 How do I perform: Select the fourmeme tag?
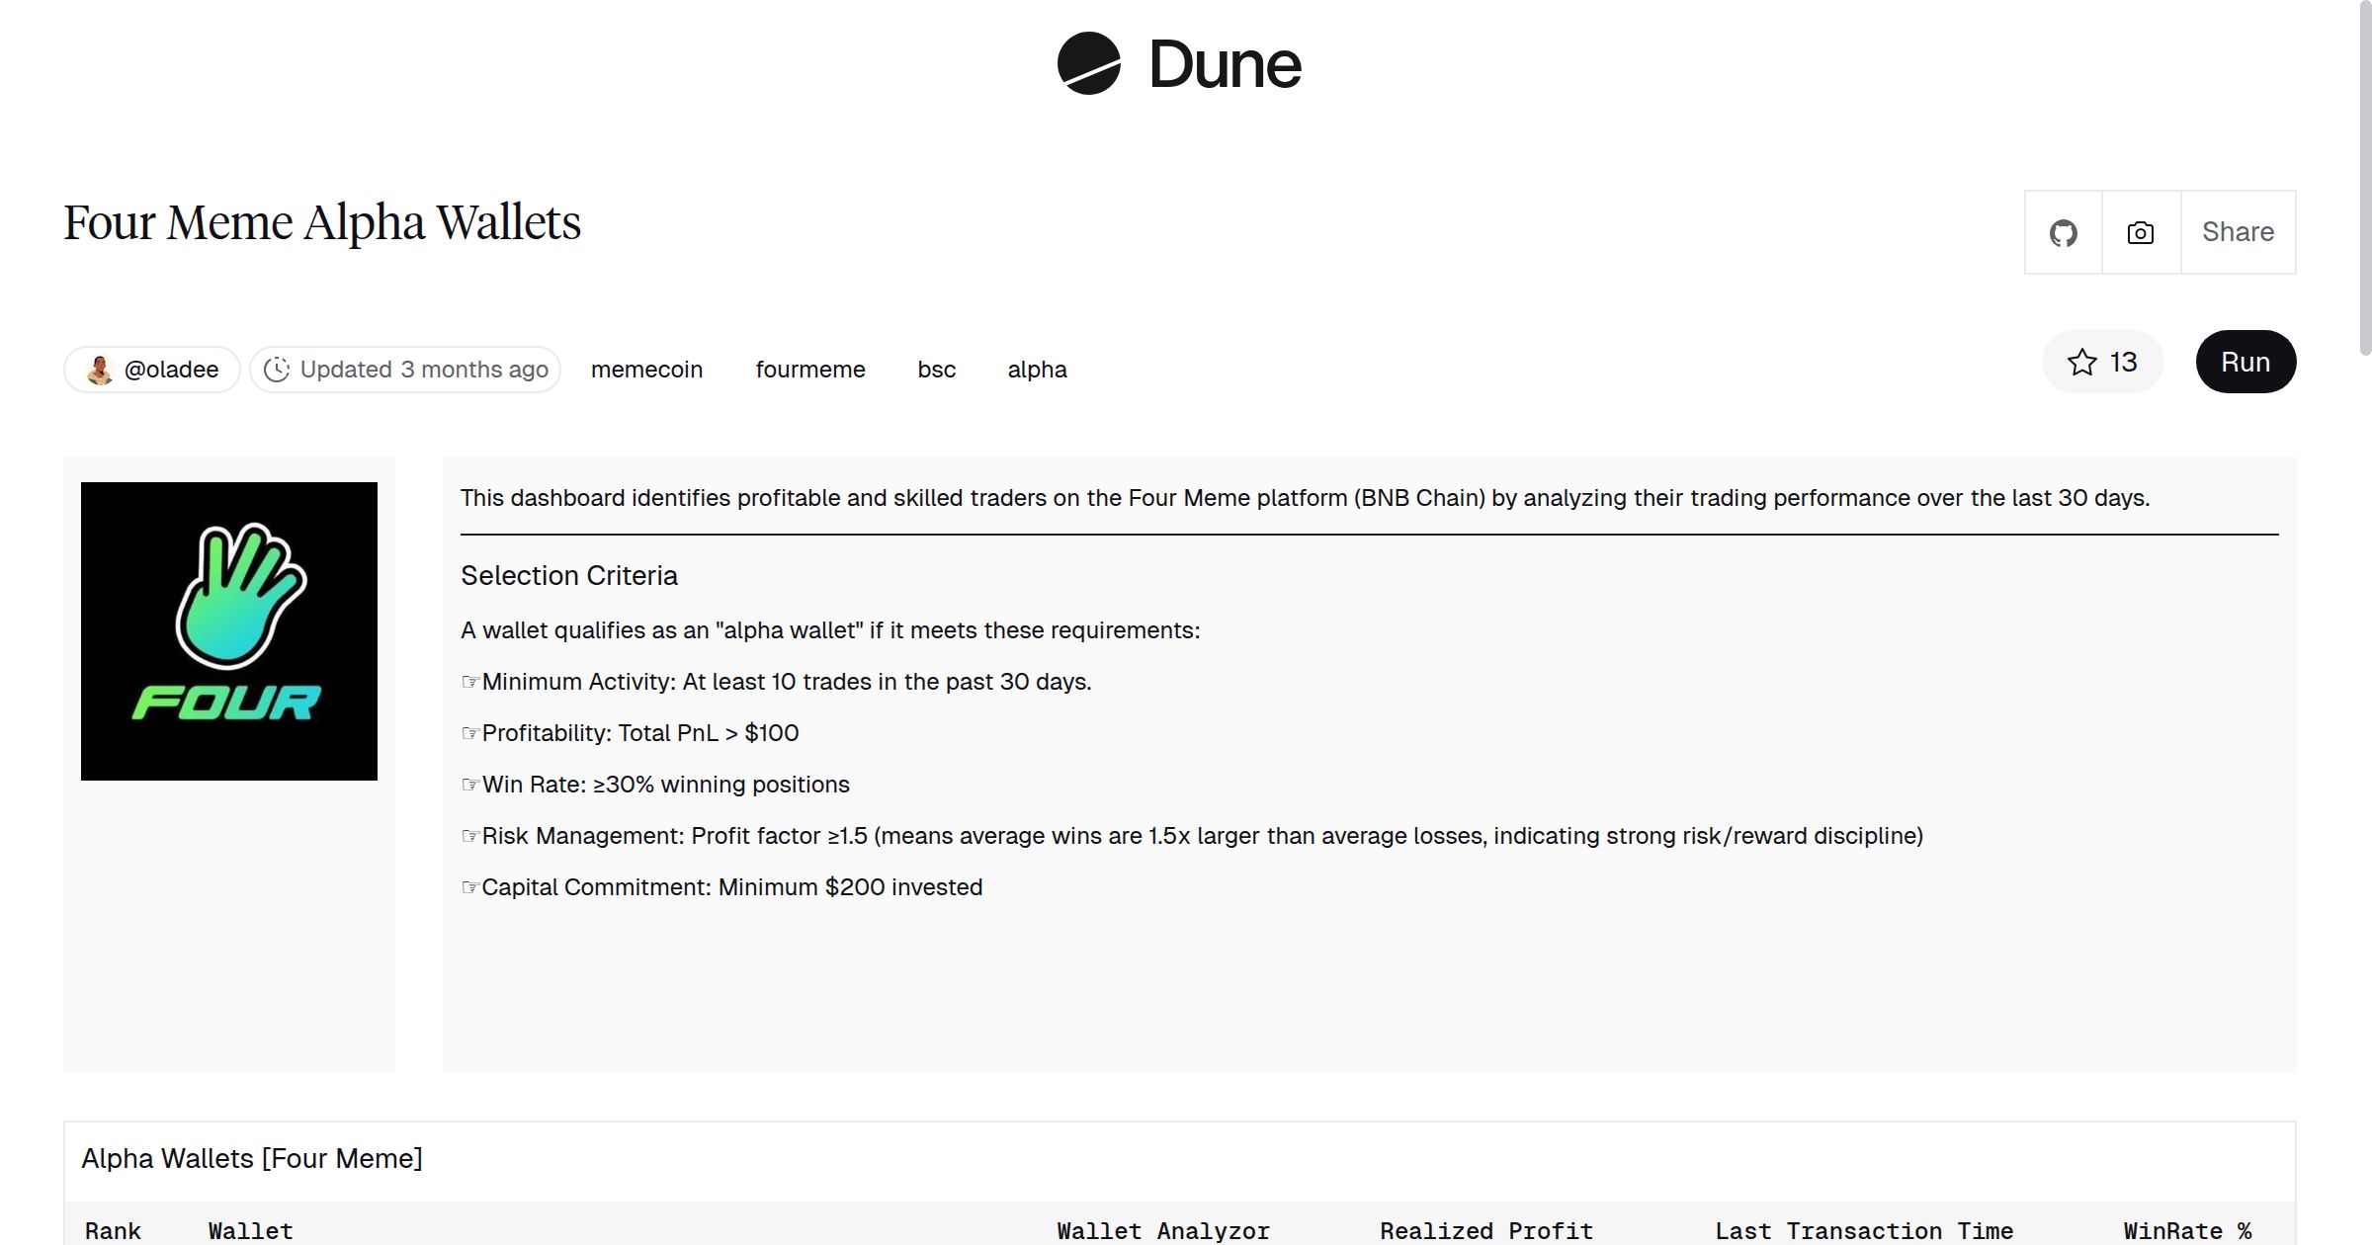(809, 370)
